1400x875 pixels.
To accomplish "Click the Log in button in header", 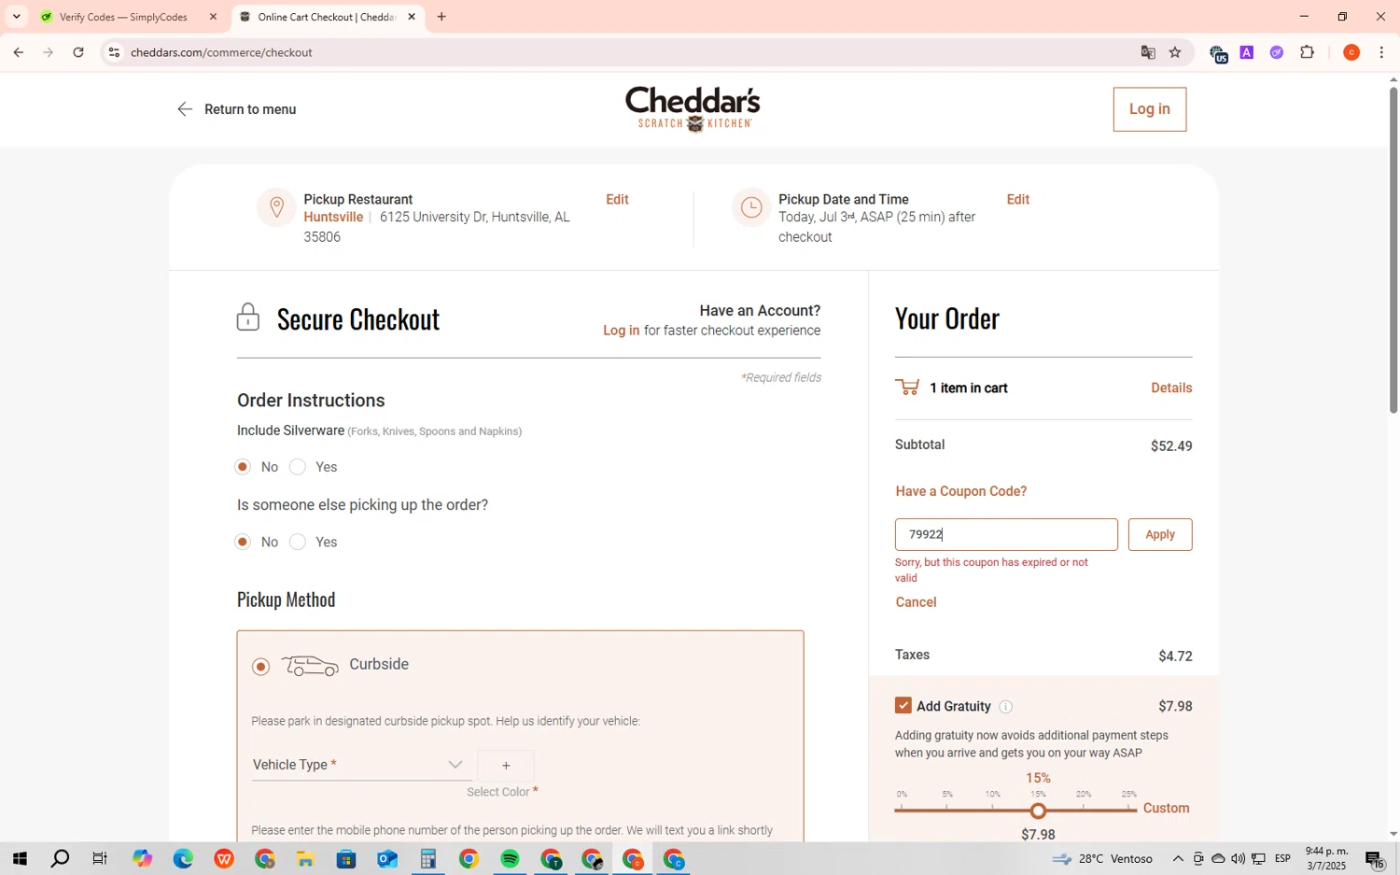I will coord(1149,109).
